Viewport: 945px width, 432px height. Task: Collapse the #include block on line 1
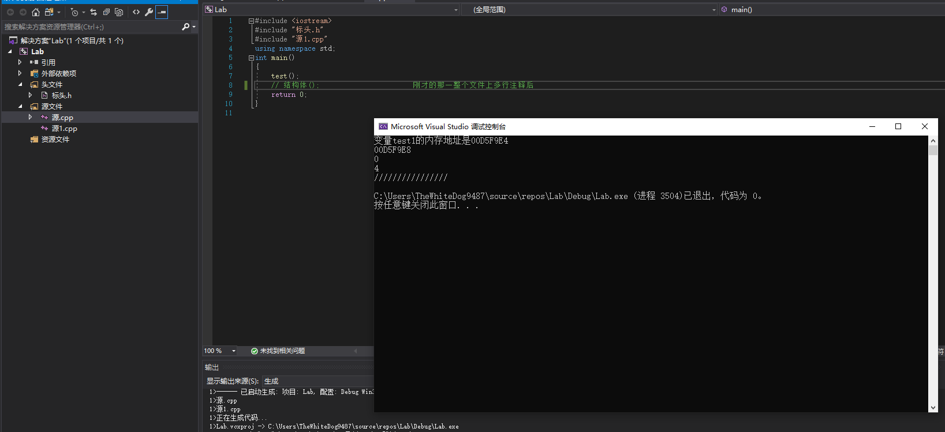pyautogui.click(x=251, y=21)
